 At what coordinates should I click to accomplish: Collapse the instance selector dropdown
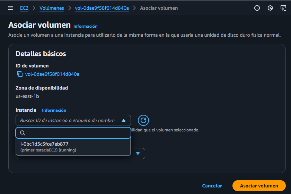point(124,120)
